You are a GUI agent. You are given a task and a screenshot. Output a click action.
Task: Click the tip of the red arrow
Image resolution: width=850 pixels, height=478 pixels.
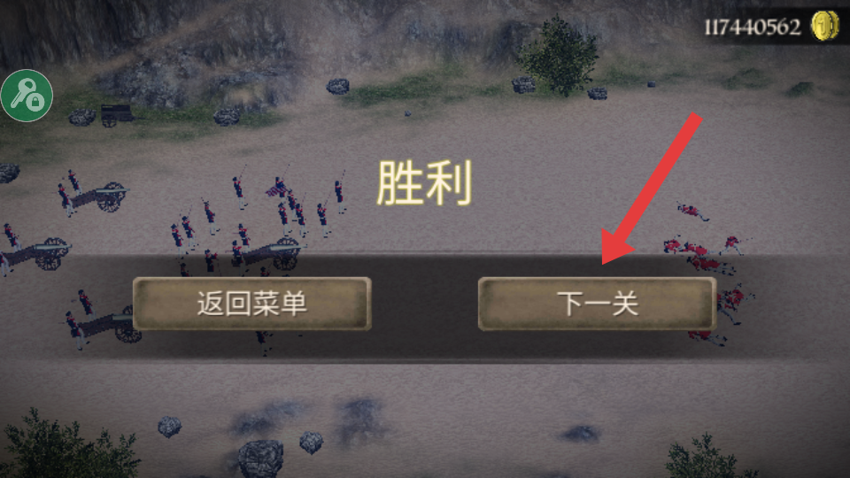pos(605,261)
